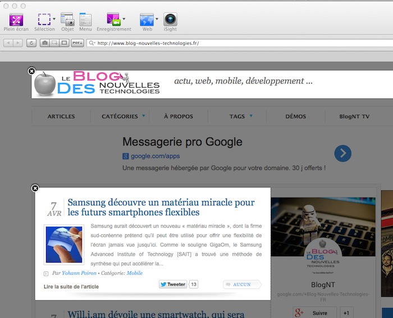Expand the Web capture dropdown arrow

point(157,19)
